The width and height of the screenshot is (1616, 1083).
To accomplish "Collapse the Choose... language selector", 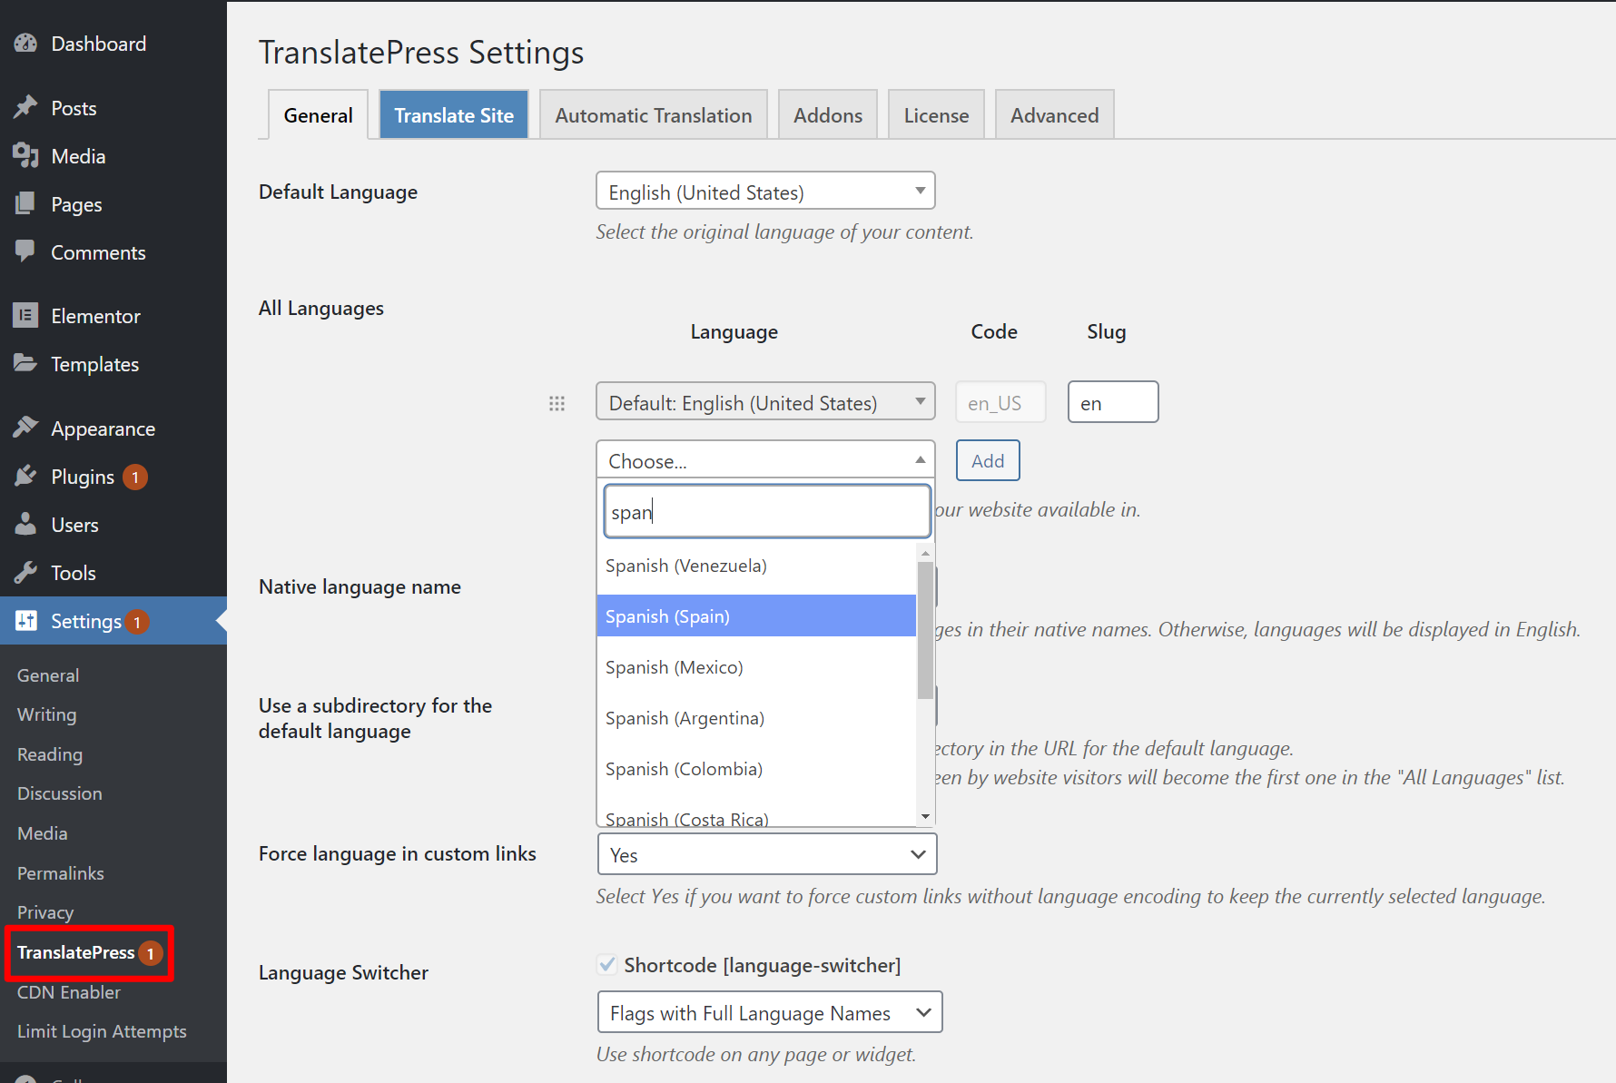I will tap(765, 460).
